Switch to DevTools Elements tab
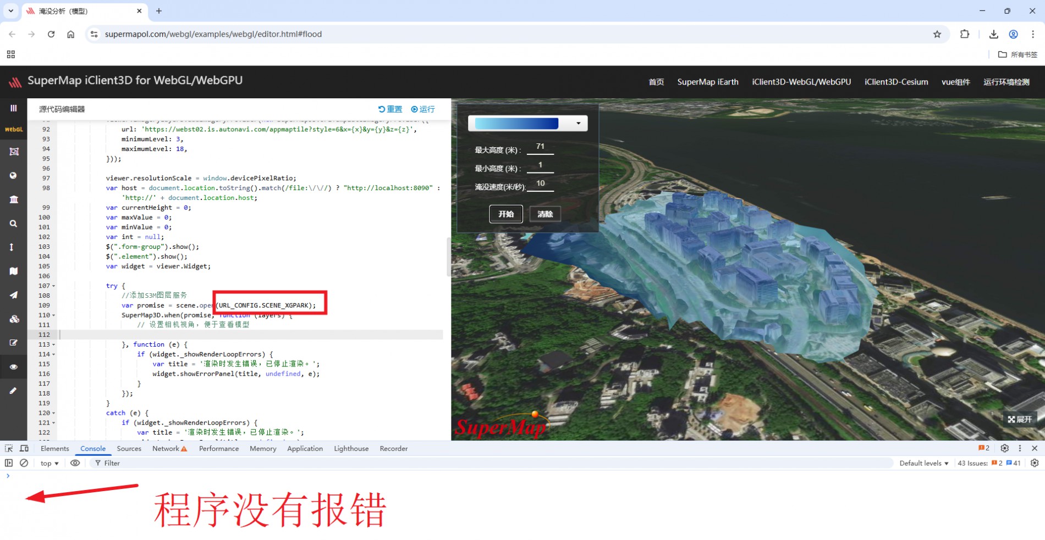The width and height of the screenshot is (1045, 540). point(55,449)
